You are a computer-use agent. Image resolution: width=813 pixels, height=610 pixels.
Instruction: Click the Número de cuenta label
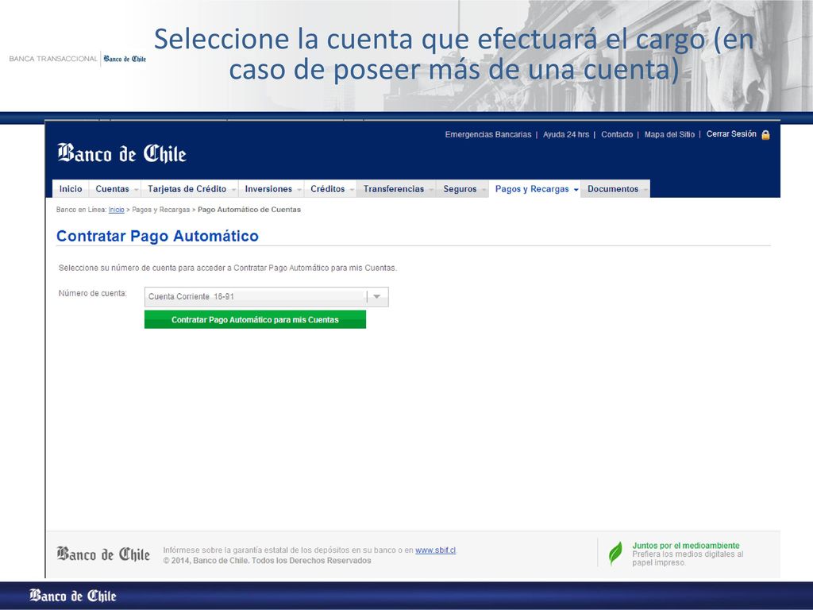(x=92, y=293)
